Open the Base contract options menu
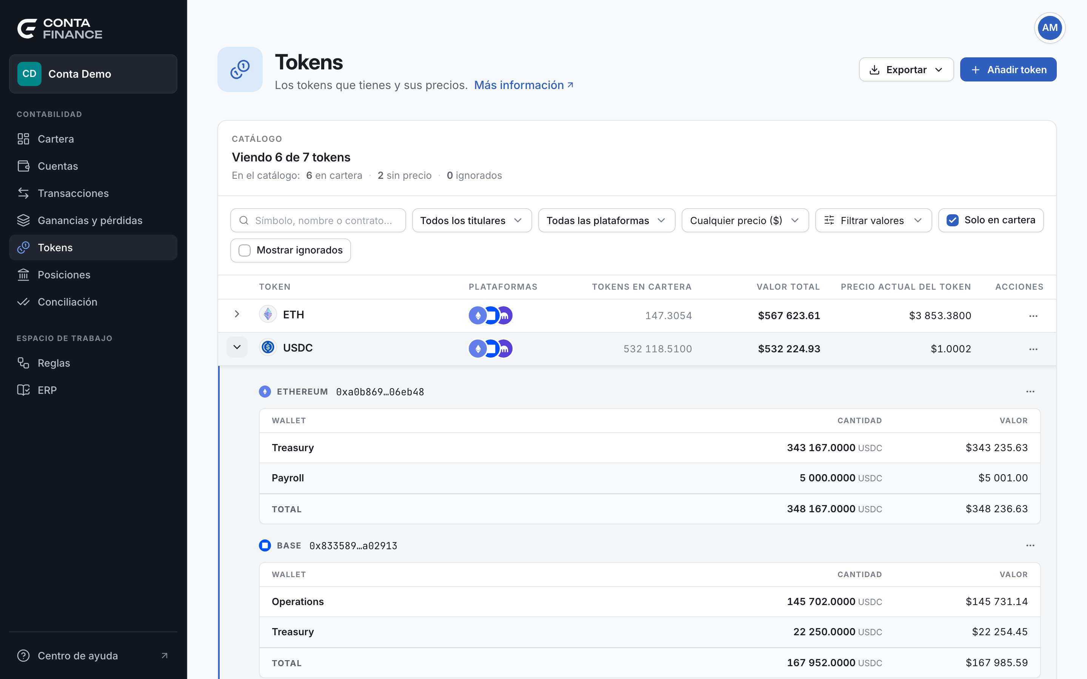 [1030, 545]
